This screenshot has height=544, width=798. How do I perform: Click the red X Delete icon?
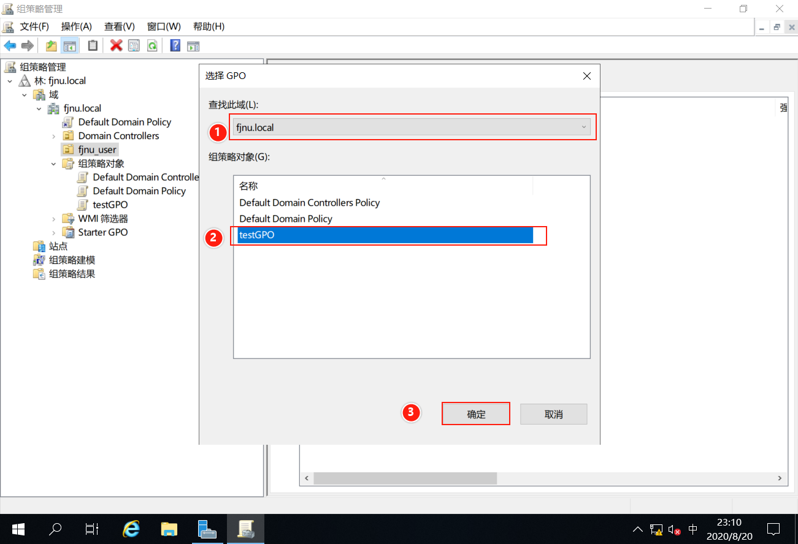[116, 45]
